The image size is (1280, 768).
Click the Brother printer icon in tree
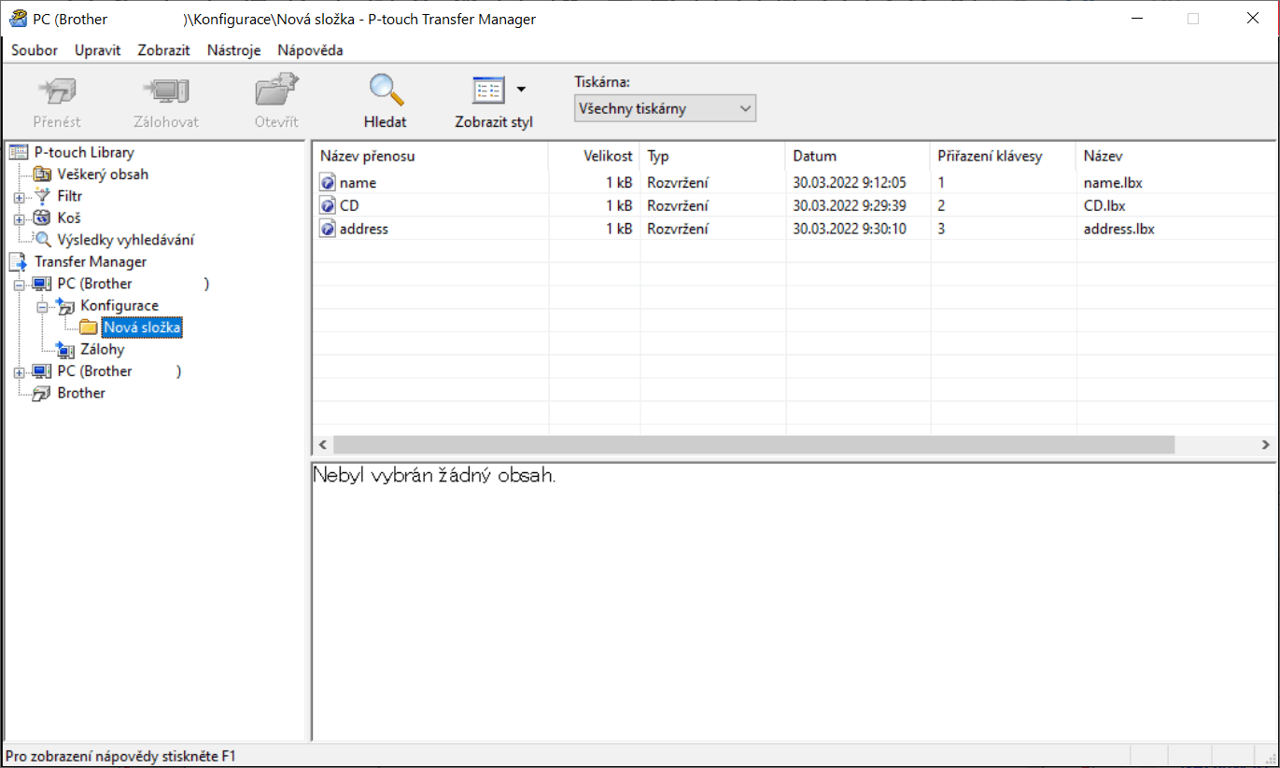42,393
